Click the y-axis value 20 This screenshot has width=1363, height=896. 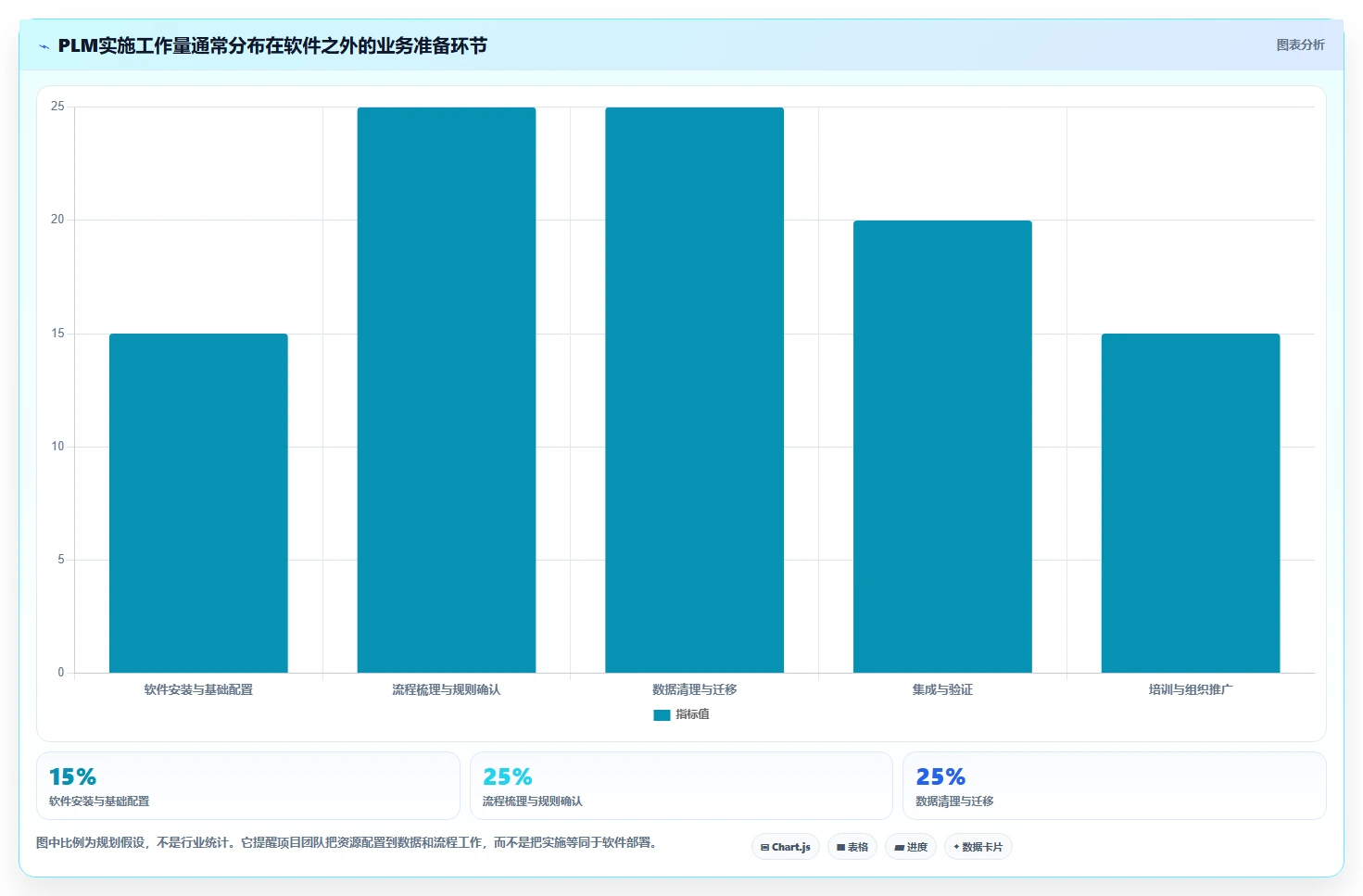pyautogui.click(x=57, y=220)
